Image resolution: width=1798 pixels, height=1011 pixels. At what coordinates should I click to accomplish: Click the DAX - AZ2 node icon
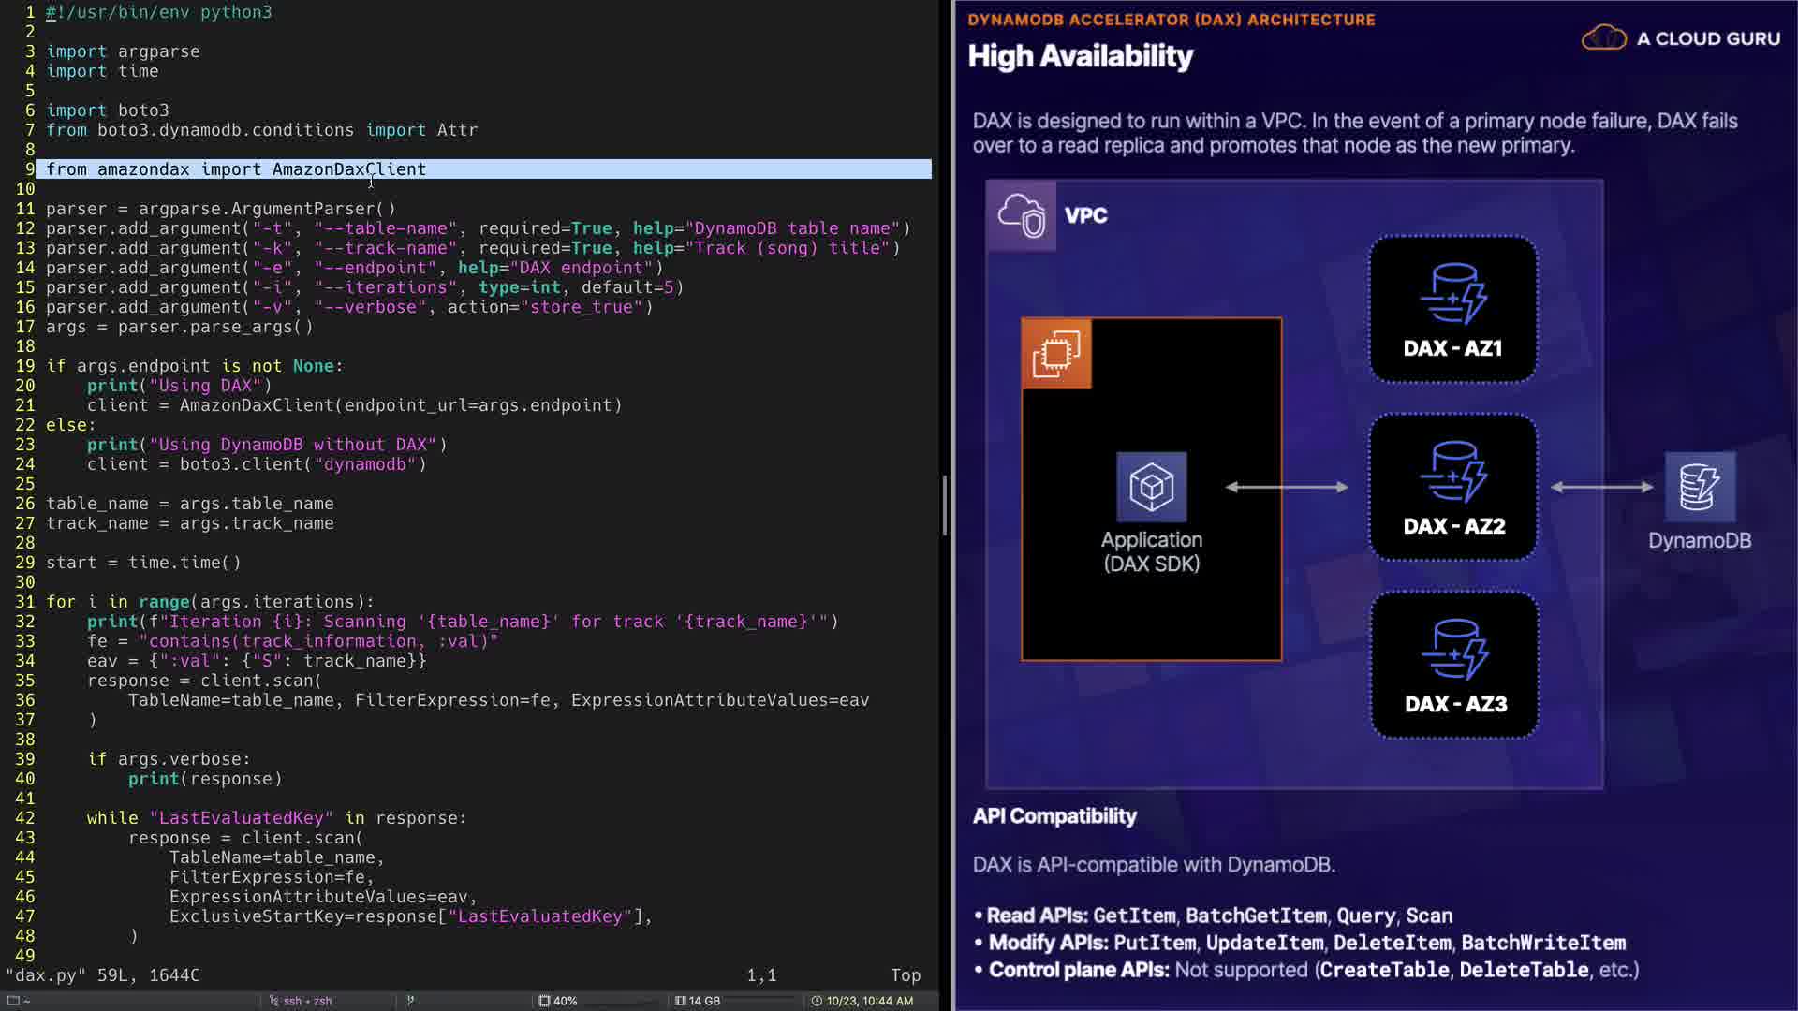[x=1453, y=471]
